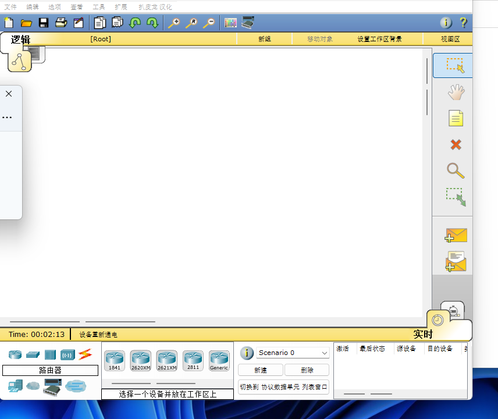Switch to the logical workspace tab
The height and width of the screenshot is (419, 498).
click(x=19, y=61)
